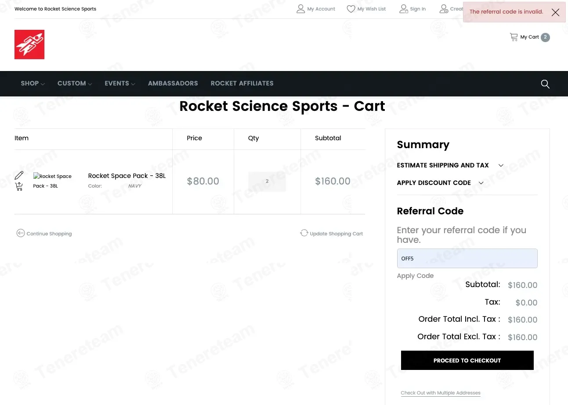Viewport: 568px width, 405px height.
Task: Click the My Cart label text
Action: [x=529, y=37]
